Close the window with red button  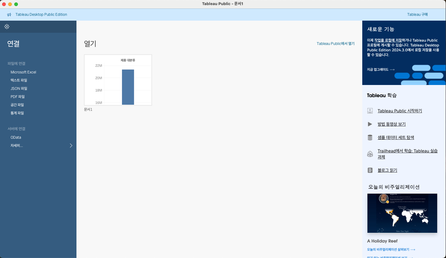[x=4, y=4]
